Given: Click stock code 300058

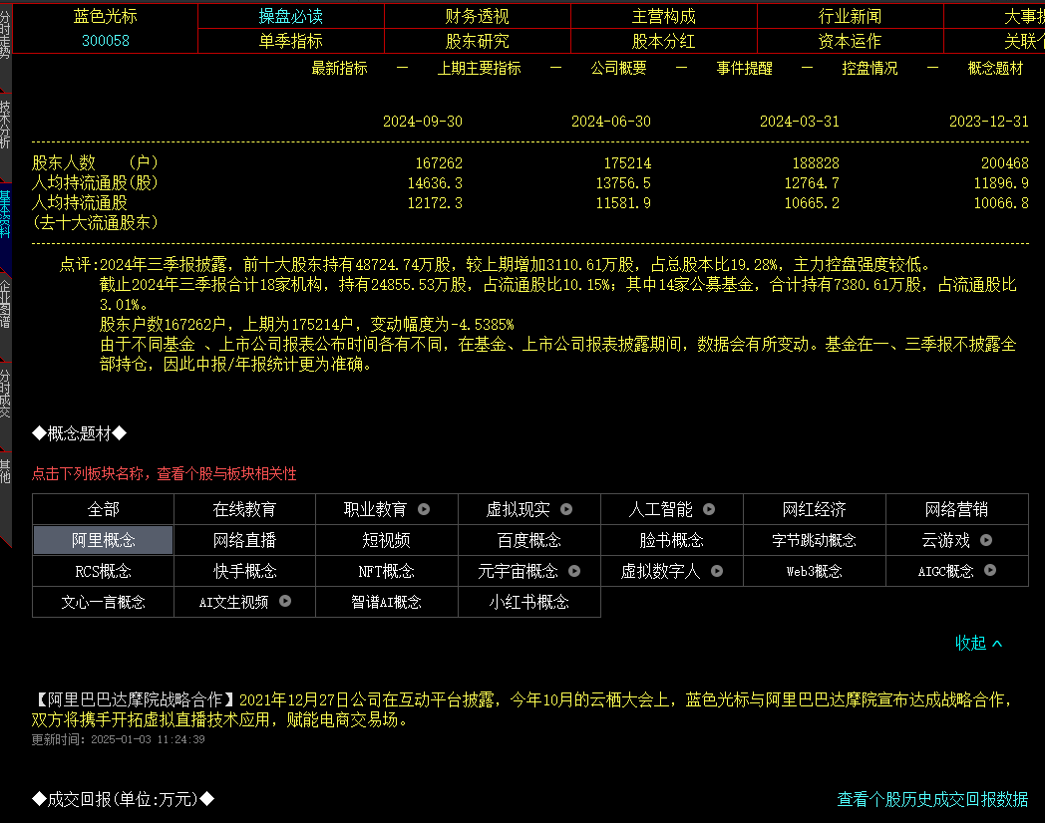Looking at the screenshot, I should point(106,41).
